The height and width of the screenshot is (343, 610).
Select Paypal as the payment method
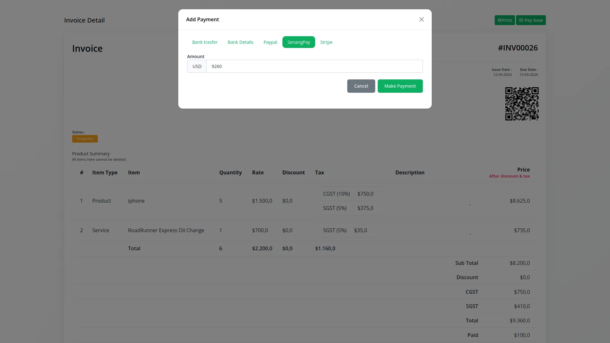pyautogui.click(x=270, y=42)
